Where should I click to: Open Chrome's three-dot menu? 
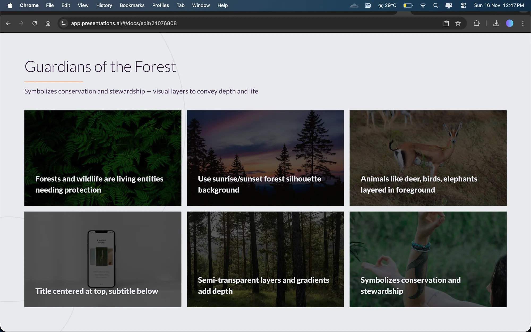click(x=523, y=23)
